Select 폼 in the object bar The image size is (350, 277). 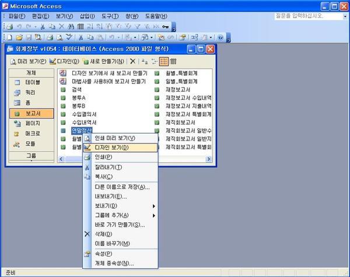32,103
